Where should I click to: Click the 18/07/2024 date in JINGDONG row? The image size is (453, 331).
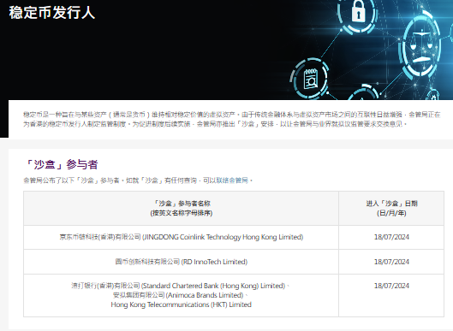pos(391,237)
